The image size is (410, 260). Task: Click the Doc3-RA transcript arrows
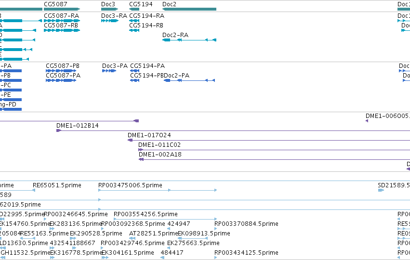click(x=109, y=21)
